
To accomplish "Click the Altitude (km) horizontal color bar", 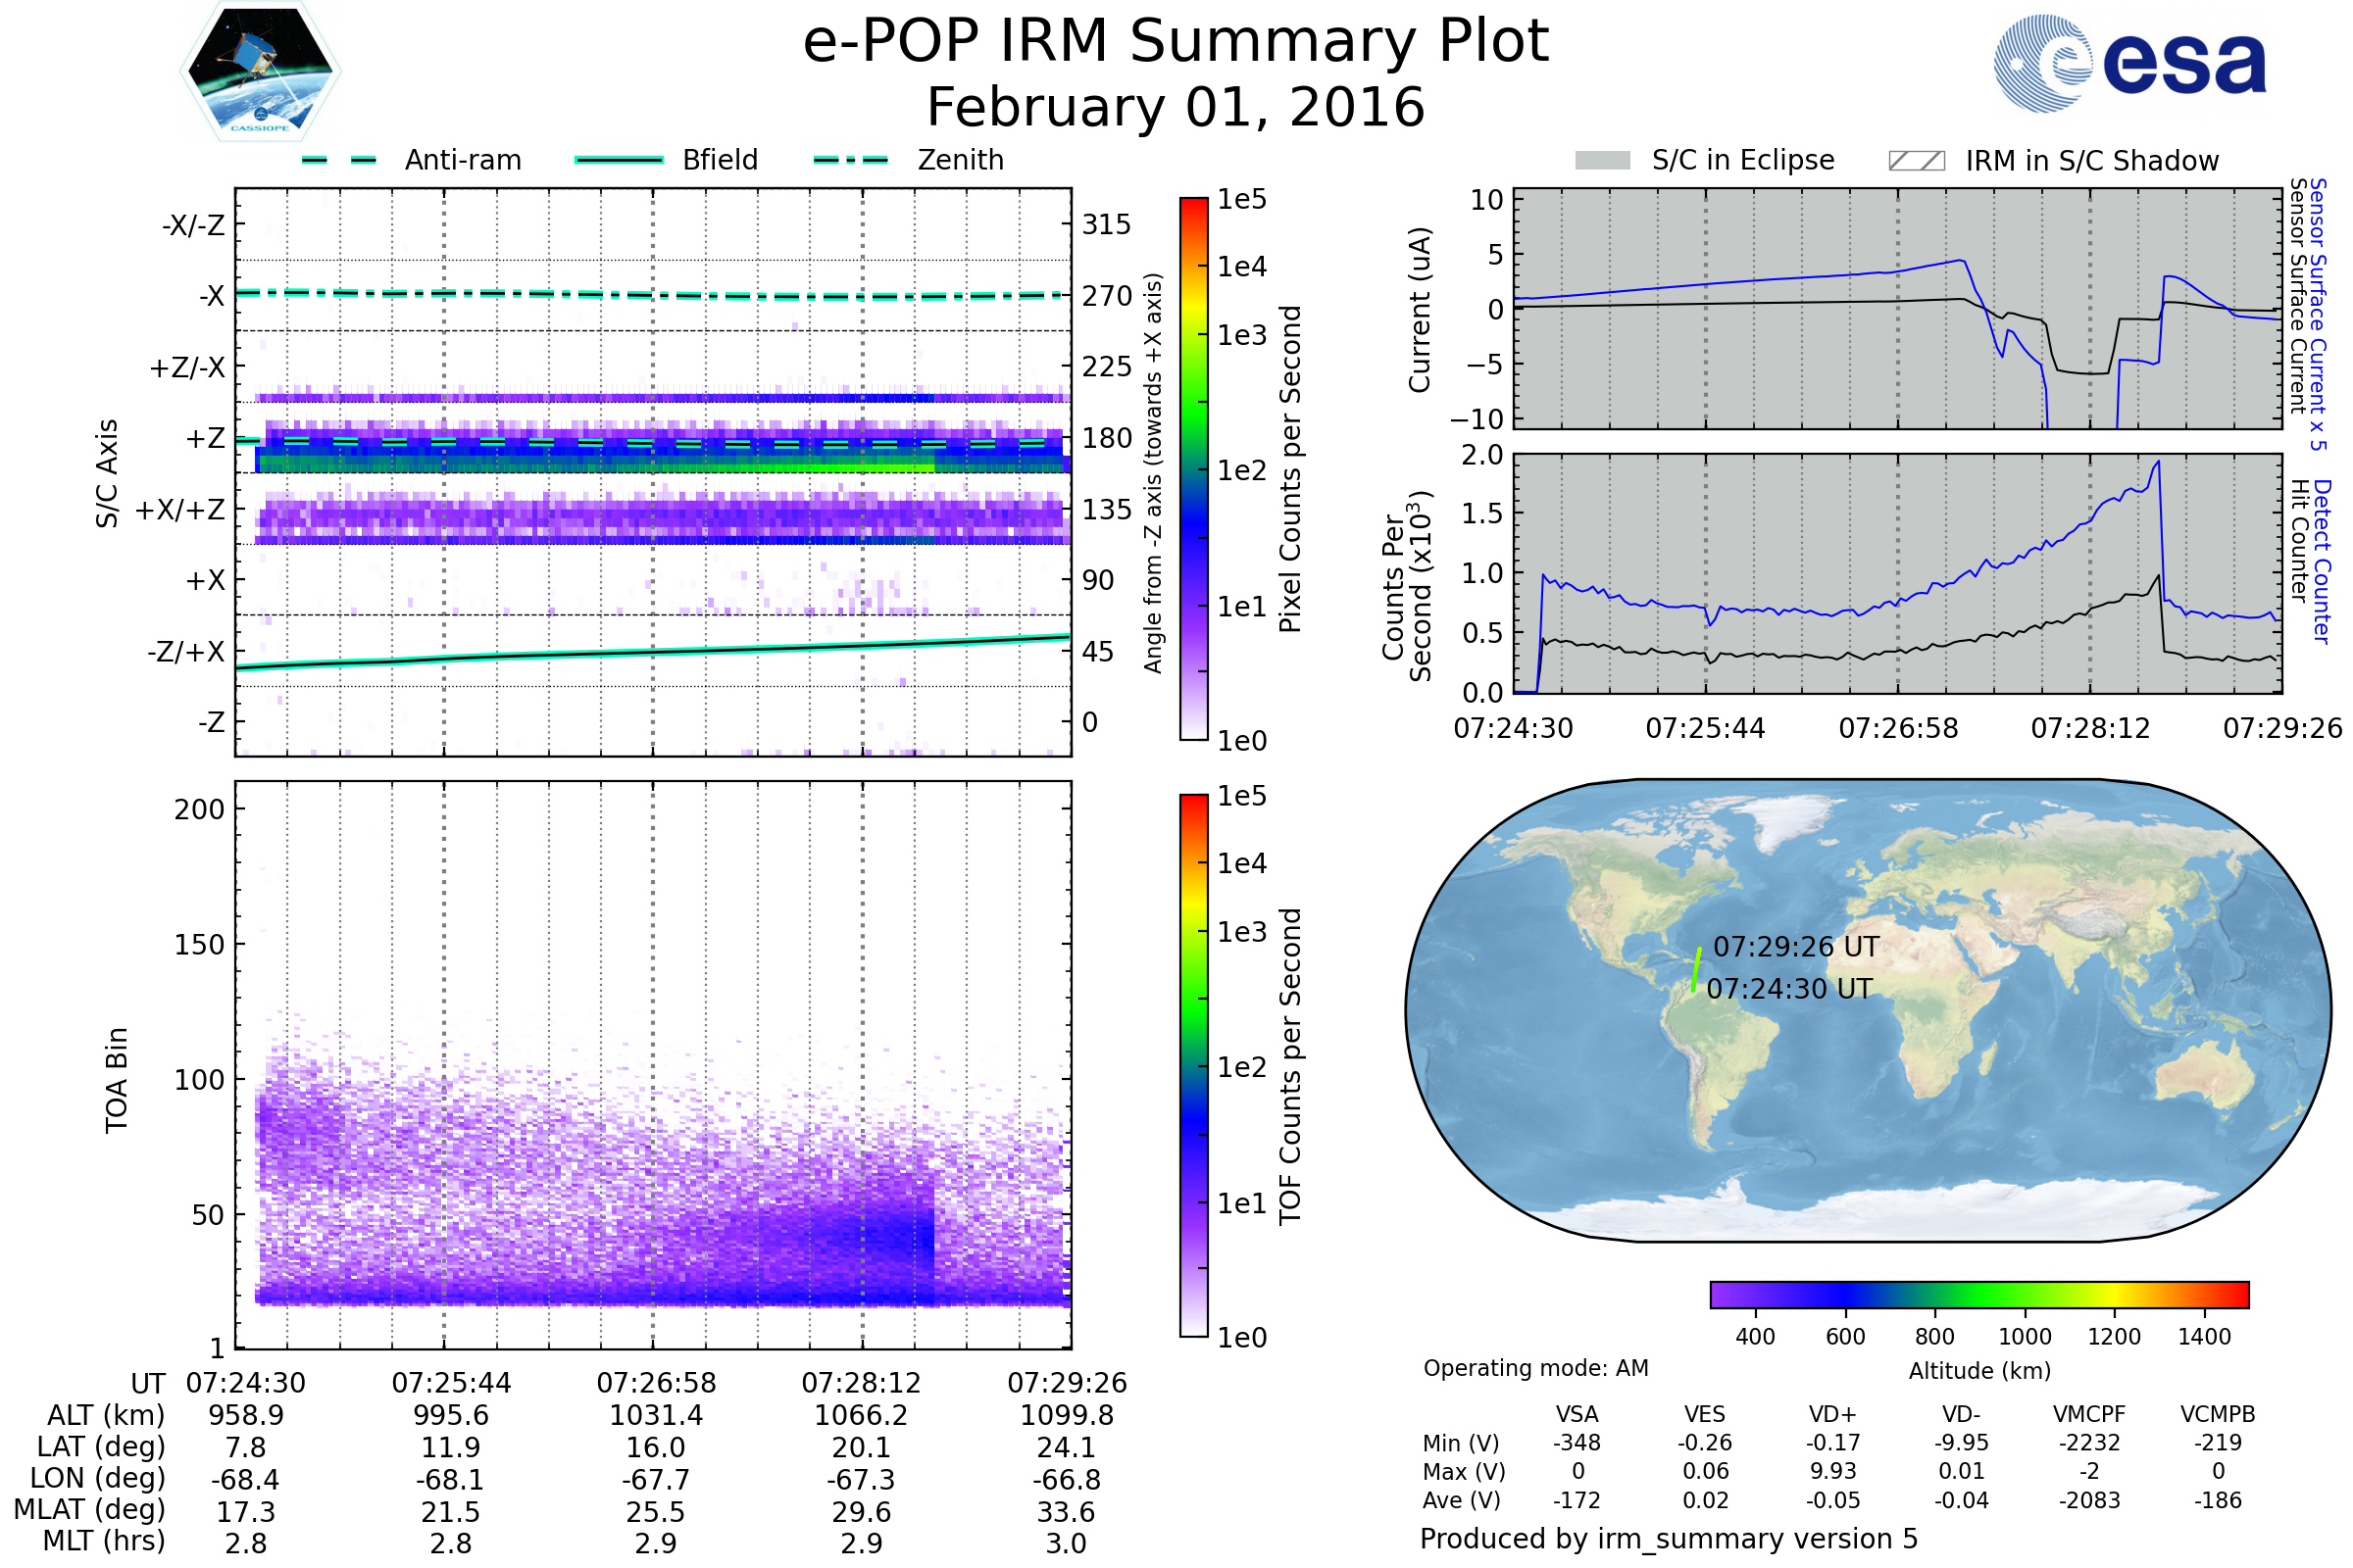I will click(x=1978, y=1294).
